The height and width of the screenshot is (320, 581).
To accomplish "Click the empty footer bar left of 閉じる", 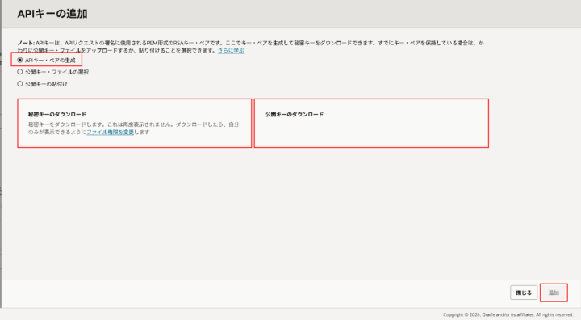I will pos(256,293).
